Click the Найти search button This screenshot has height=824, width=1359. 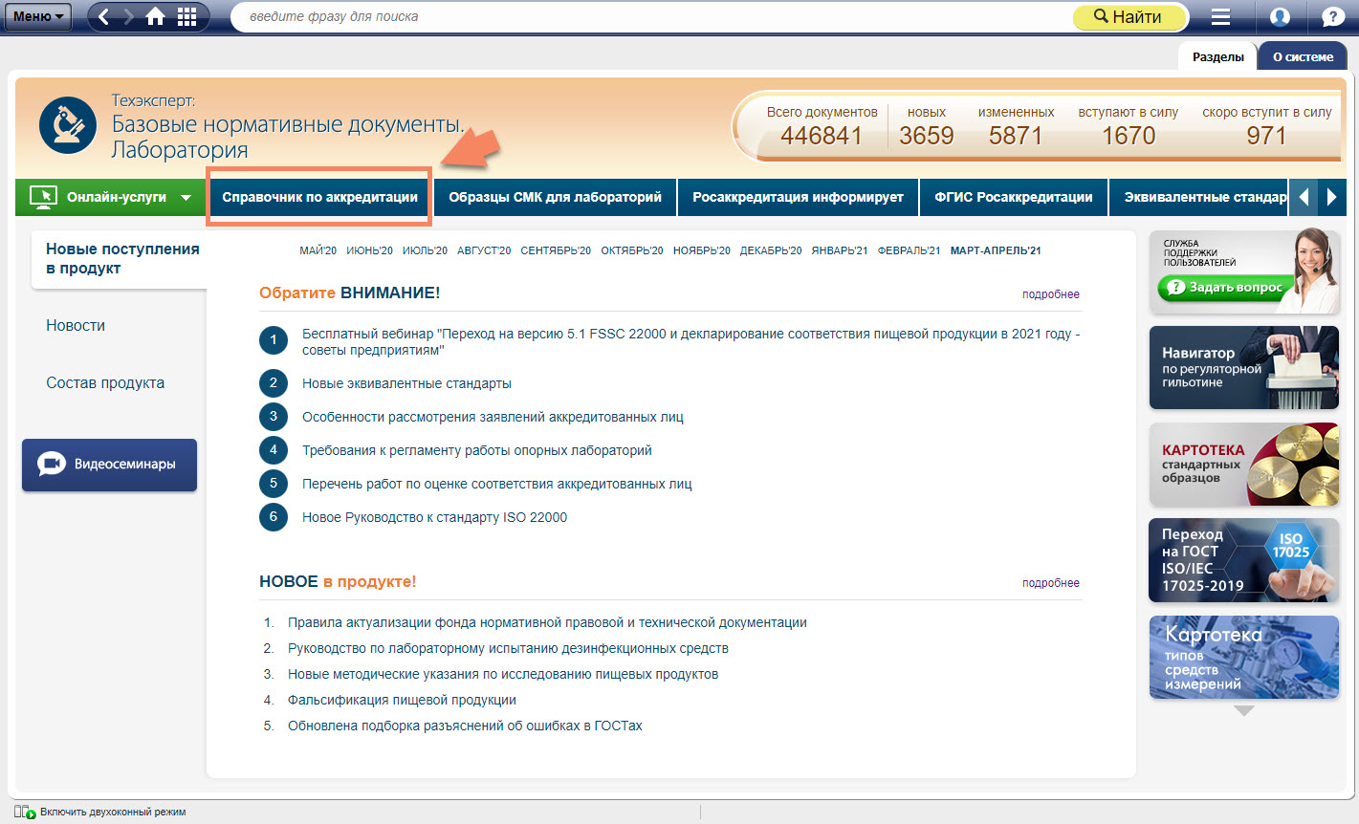pos(1129,16)
